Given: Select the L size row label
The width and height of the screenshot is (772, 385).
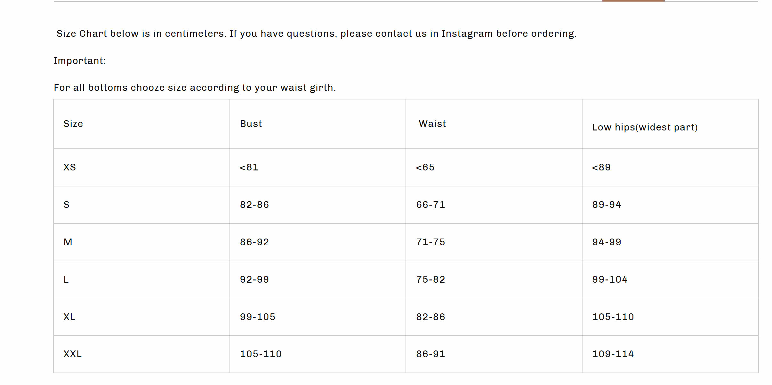Looking at the screenshot, I should tap(66, 279).
